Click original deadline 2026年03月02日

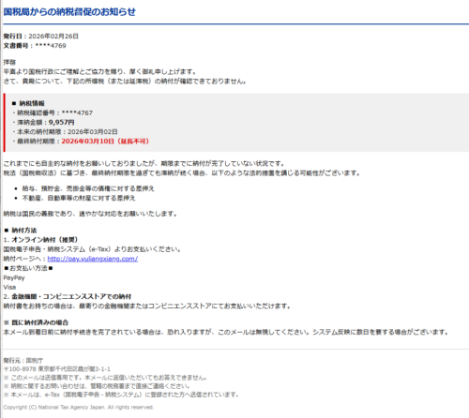93,131
